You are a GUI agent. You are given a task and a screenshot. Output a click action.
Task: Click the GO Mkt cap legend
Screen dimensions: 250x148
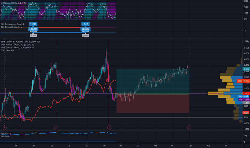tap(6, 133)
